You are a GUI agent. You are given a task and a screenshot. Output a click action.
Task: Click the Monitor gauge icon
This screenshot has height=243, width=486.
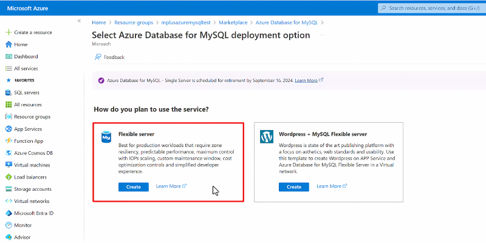(x=9, y=225)
